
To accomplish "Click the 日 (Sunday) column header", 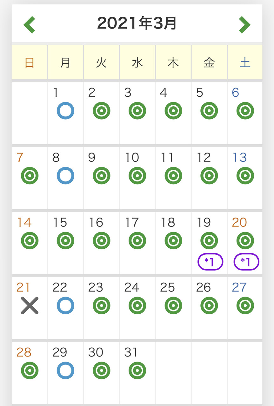I will tap(30, 62).
